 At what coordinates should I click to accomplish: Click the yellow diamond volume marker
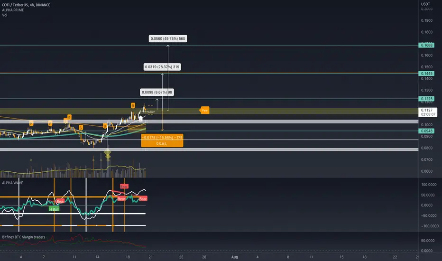pos(108,153)
